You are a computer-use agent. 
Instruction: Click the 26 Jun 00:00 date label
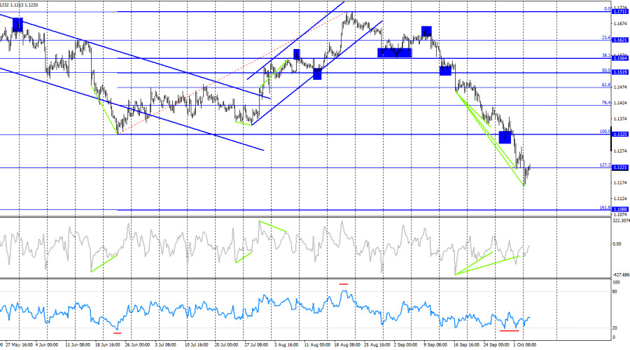tap(137, 345)
